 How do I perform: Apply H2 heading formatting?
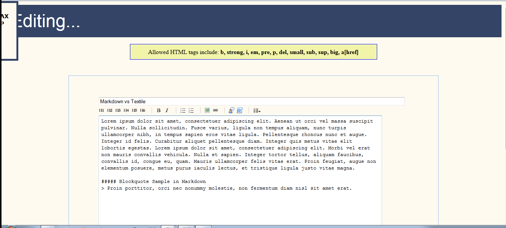pyautogui.click(x=109, y=110)
